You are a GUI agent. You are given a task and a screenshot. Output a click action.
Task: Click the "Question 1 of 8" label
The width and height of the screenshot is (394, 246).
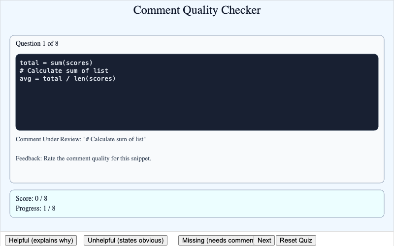pyautogui.click(x=37, y=44)
